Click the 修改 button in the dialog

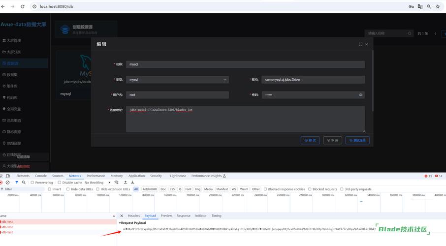(310, 140)
